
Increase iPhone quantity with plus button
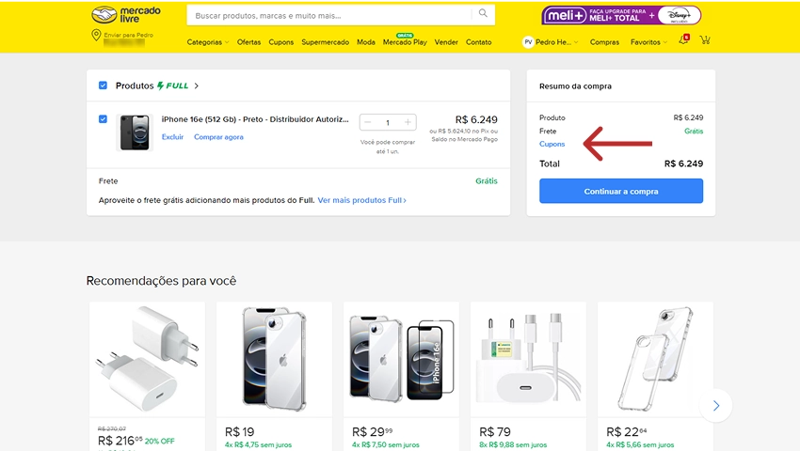click(408, 122)
